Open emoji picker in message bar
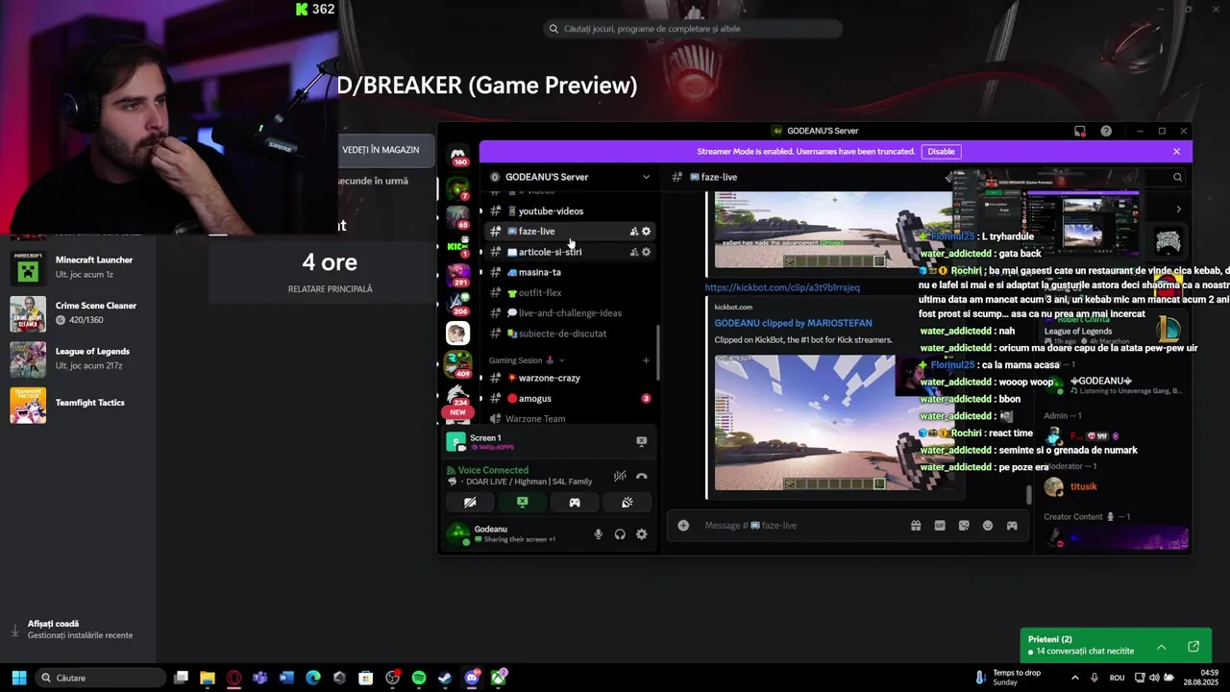Image resolution: width=1230 pixels, height=692 pixels. (x=988, y=526)
